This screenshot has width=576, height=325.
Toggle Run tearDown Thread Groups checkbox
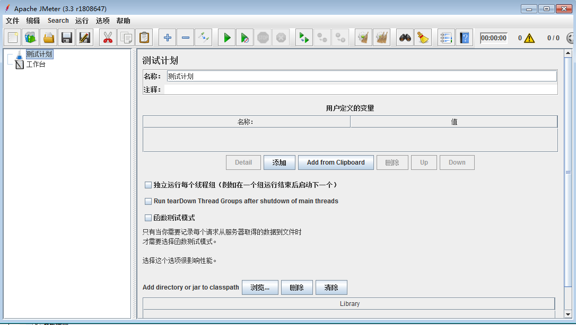(x=148, y=201)
